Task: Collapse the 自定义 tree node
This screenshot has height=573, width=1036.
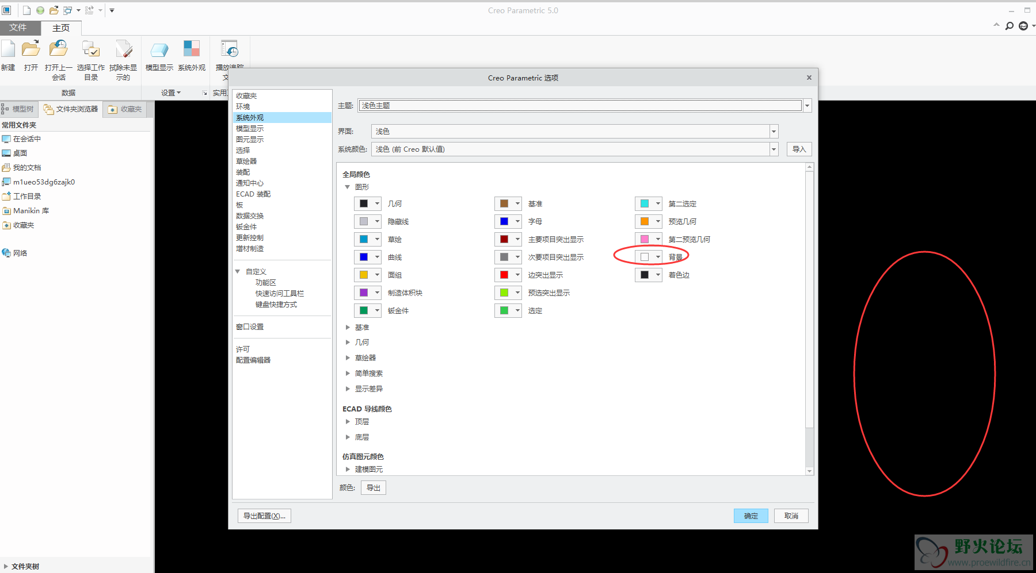Action: (238, 272)
